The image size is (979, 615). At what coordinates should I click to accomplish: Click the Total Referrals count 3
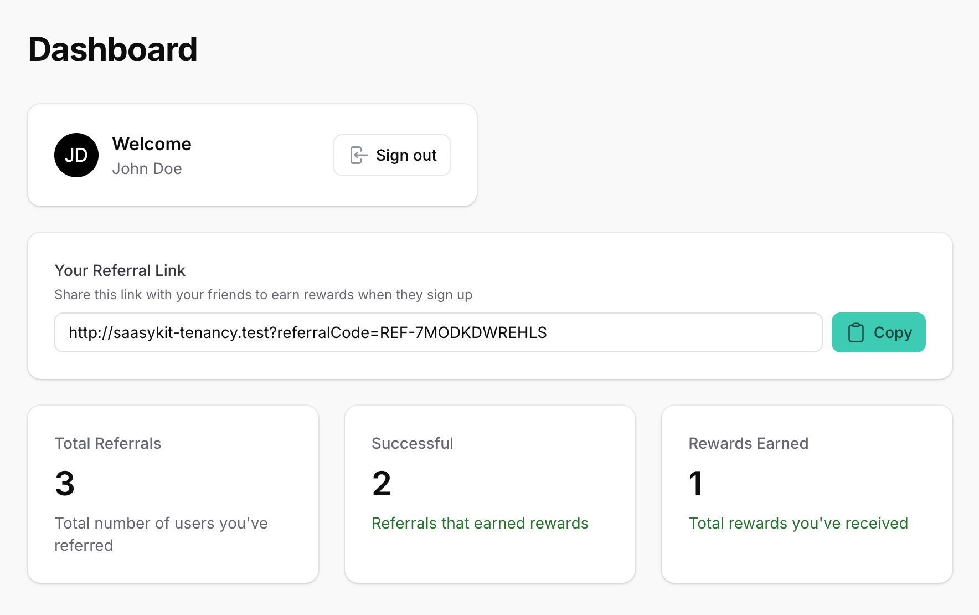pyautogui.click(x=65, y=483)
